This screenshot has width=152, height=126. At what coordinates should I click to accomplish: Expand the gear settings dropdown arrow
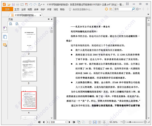click(x=140, y=9)
